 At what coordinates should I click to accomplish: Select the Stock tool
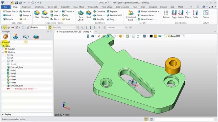66,19
